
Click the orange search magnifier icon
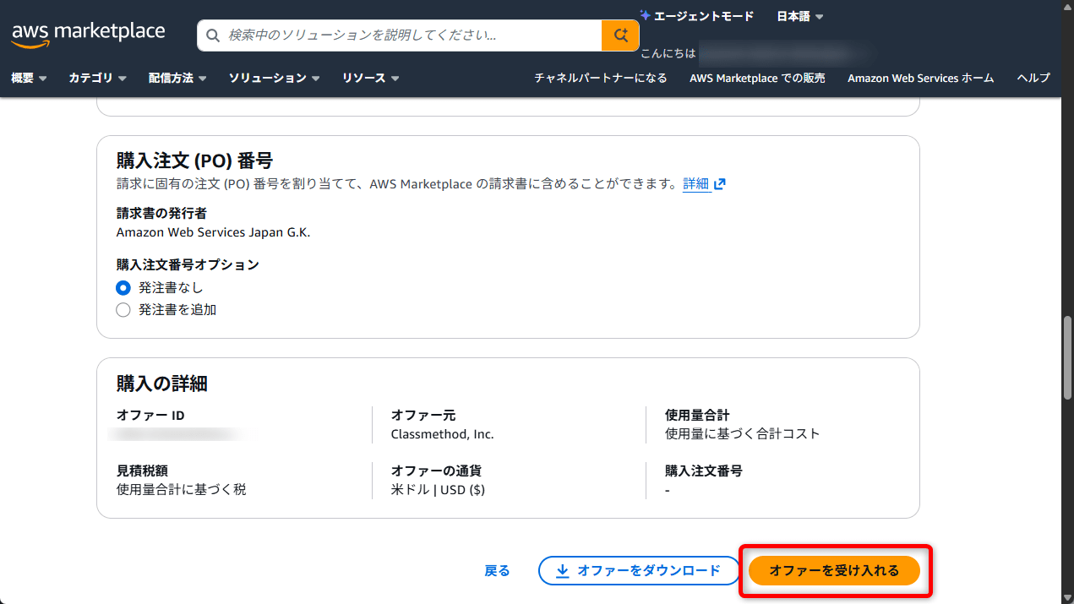[620, 35]
